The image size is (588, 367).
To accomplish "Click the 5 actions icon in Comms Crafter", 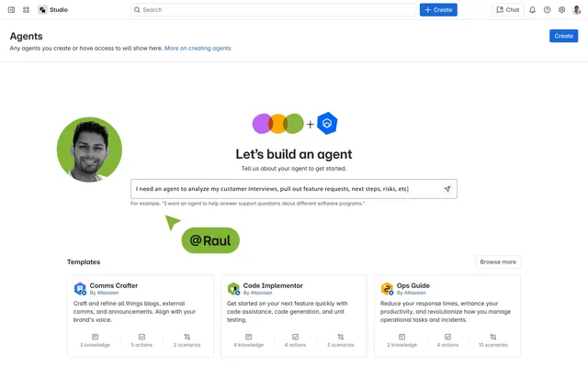I will point(141,337).
